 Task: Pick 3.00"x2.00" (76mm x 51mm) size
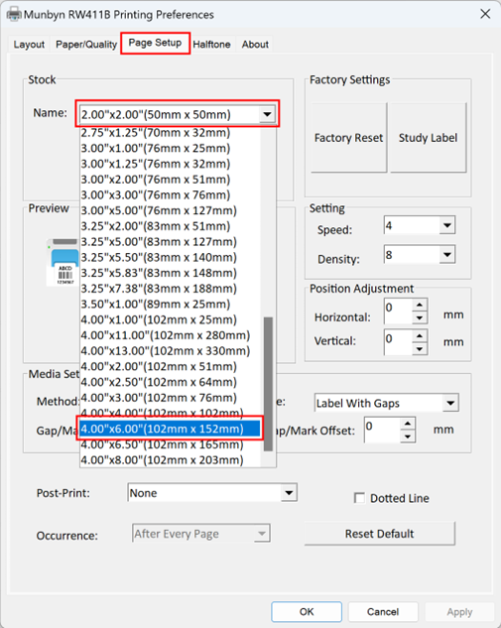click(x=171, y=180)
